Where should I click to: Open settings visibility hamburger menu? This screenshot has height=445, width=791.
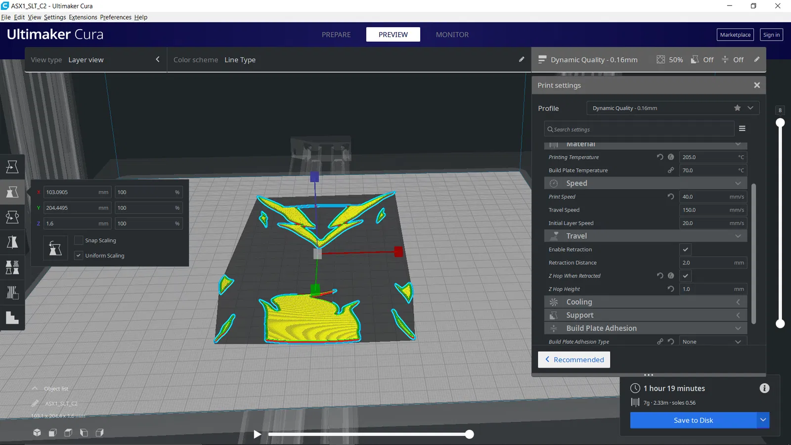click(x=742, y=129)
